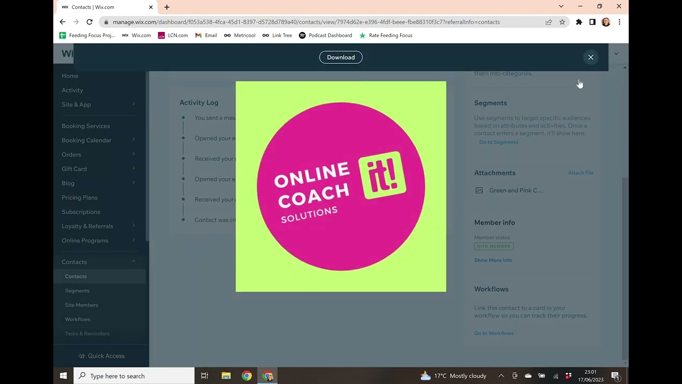Go back in browser history
The width and height of the screenshot is (682, 384).
[x=62, y=22]
